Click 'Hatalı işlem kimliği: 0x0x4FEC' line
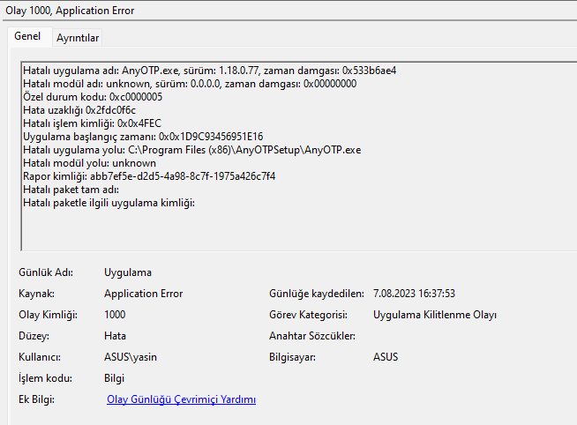Viewport: 577px width, 425px height. (92, 123)
